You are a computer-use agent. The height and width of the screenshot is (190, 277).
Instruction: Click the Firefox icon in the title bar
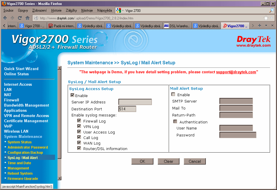tap(4, 3)
